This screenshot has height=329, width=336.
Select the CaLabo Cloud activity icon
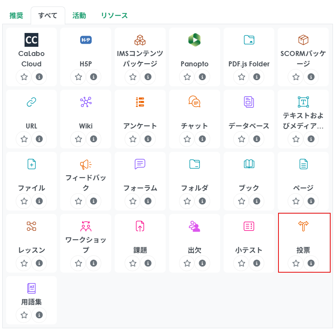31,40
